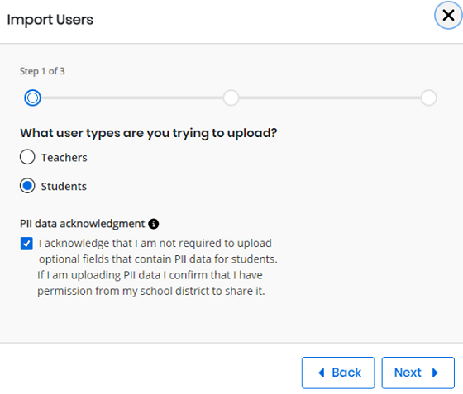Click the Teachers option label
Screen dimensions: 463x394
[x=64, y=158]
